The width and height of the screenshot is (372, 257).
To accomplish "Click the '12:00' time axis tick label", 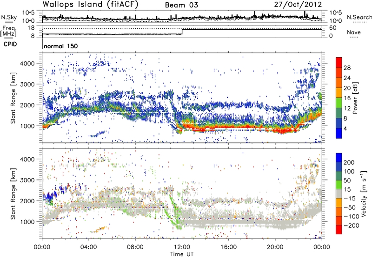I will tap(182, 247).
